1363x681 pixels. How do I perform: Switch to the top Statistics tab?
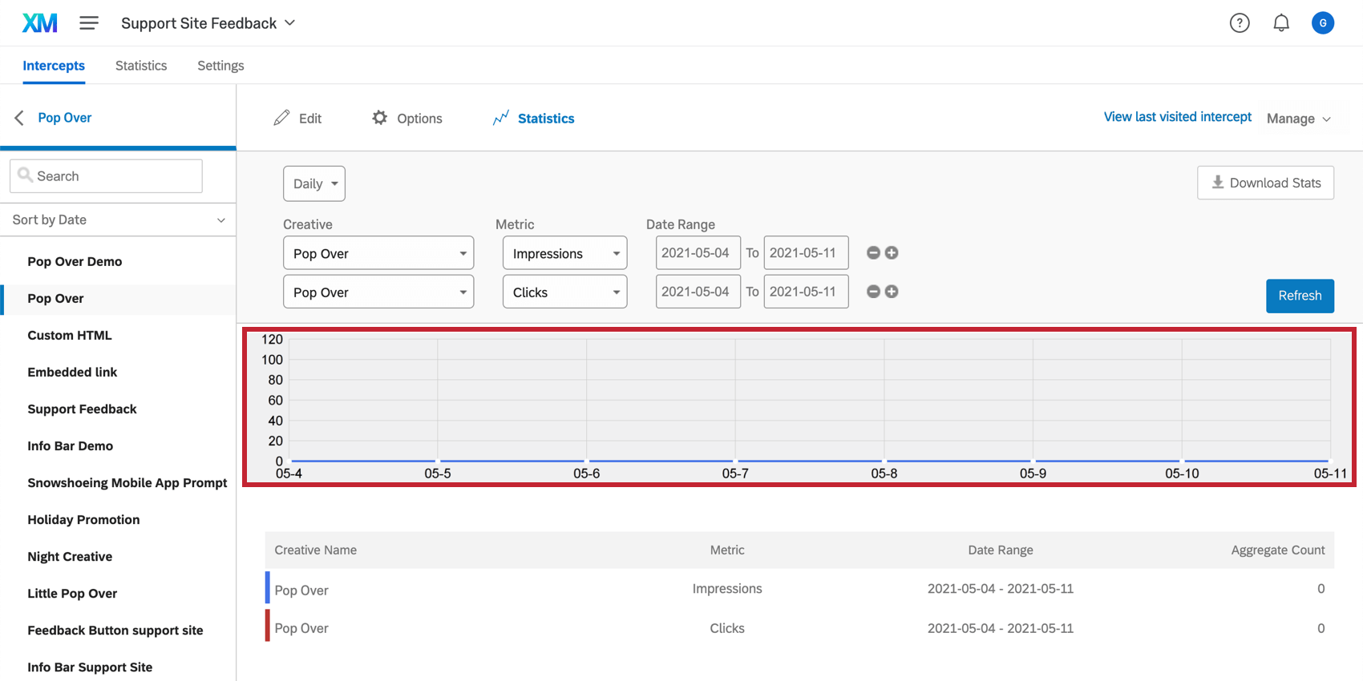pos(141,66)
